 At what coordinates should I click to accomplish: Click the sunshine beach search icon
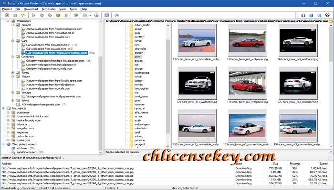(13, 152)
